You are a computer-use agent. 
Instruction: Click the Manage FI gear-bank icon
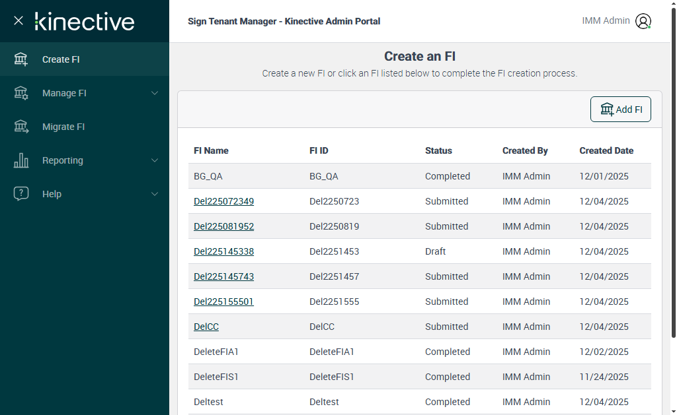pos(21,93)
